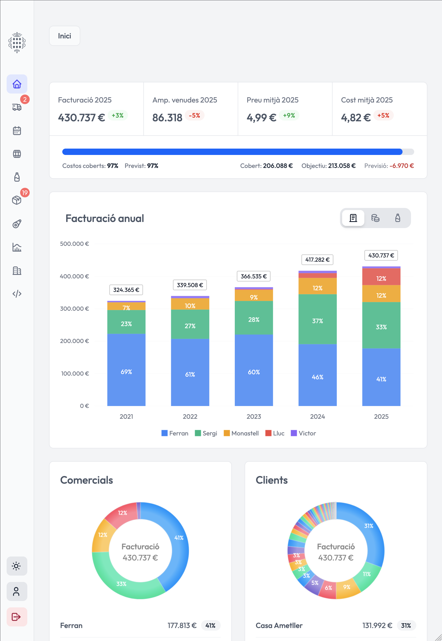The width and height of the screenshot is (442, 641).
Task: Open the statistics chart sidebar icon
Action: [17, 247]
